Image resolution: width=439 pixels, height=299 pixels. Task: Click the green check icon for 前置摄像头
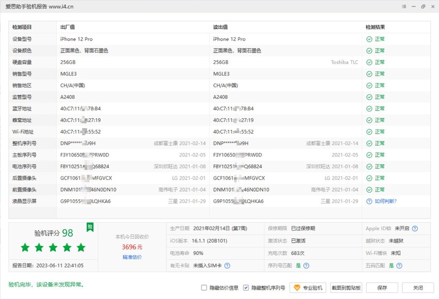[x=369, y=190]
